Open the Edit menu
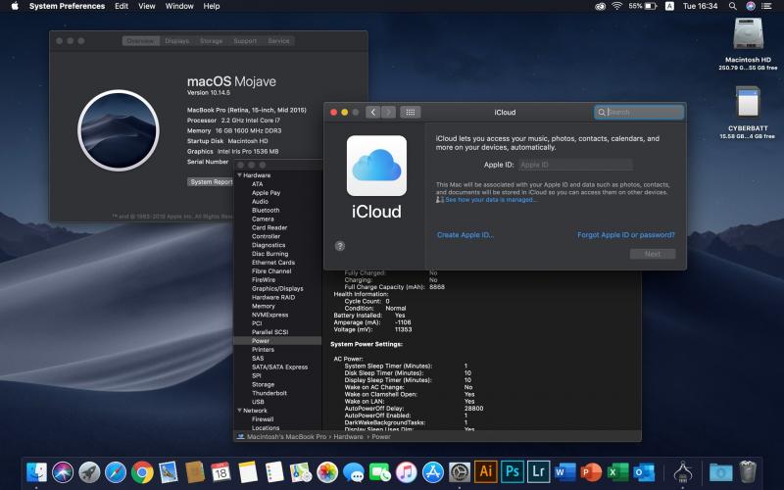This screenshot has height=490, width=784. (x=122, y=6)
